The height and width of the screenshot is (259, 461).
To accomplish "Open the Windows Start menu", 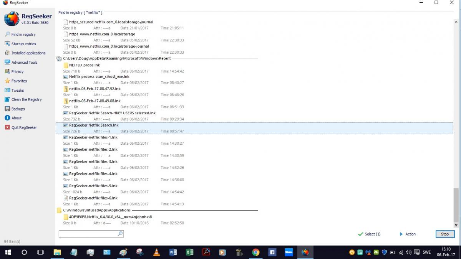I will pyautogui.click(x=8, y=252).
